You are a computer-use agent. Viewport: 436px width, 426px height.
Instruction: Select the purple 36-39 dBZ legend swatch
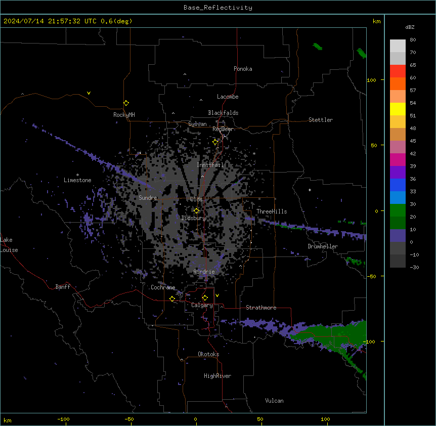click(x=398, y=173)
